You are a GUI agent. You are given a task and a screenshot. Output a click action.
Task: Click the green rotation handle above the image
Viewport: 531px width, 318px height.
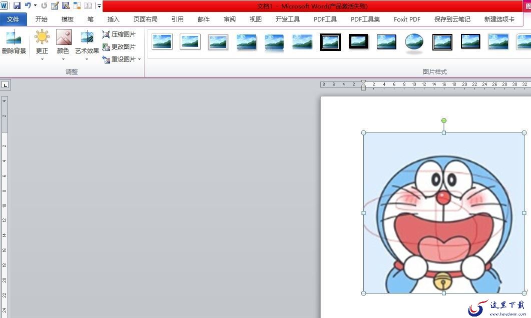[444, 120]
